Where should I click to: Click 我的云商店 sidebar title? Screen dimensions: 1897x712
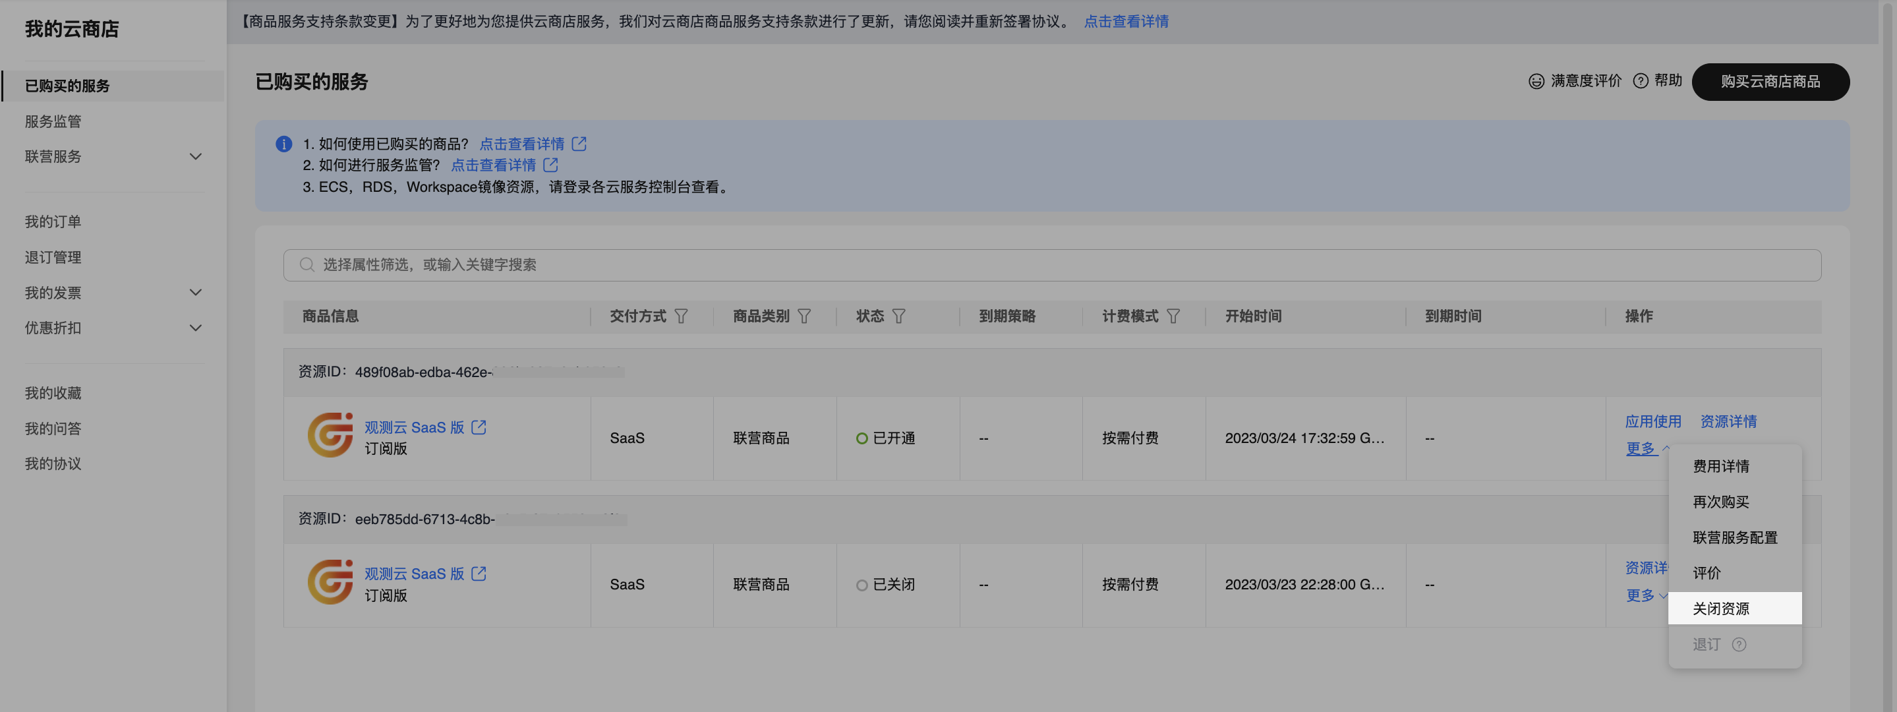pyautogui.click(x=71, y=30)
